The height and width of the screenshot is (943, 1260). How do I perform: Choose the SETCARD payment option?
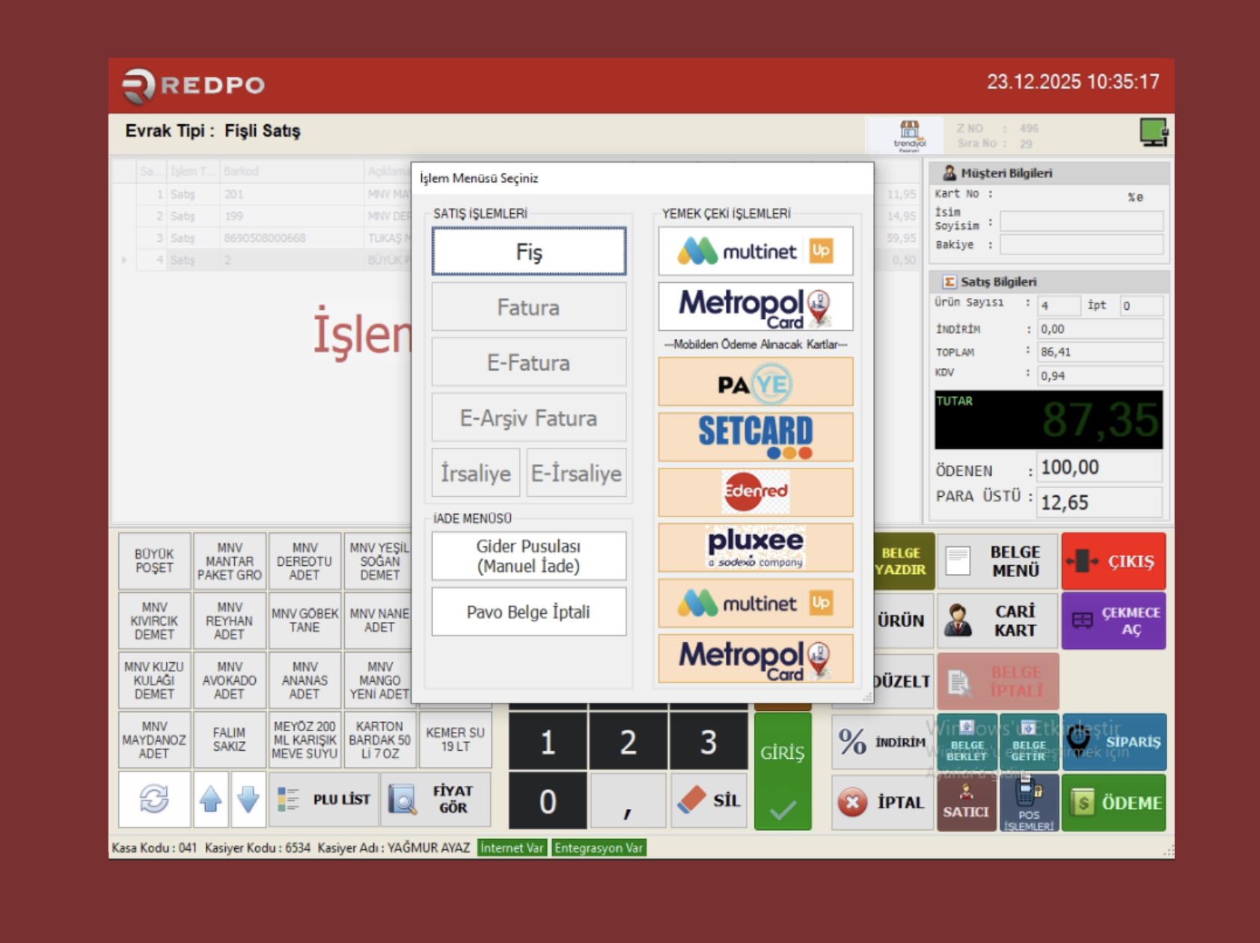[755, 437]
